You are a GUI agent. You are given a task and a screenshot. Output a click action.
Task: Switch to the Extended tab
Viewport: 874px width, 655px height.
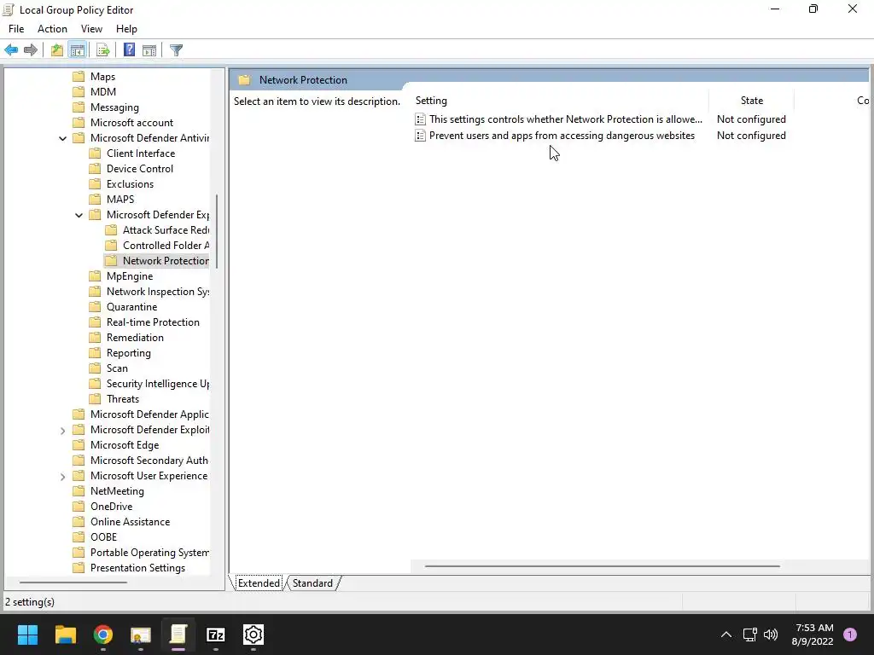tap(259, 583)
